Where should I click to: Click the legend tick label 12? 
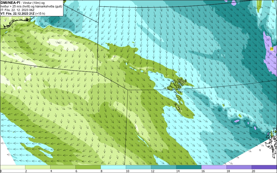tap(153, 171)
